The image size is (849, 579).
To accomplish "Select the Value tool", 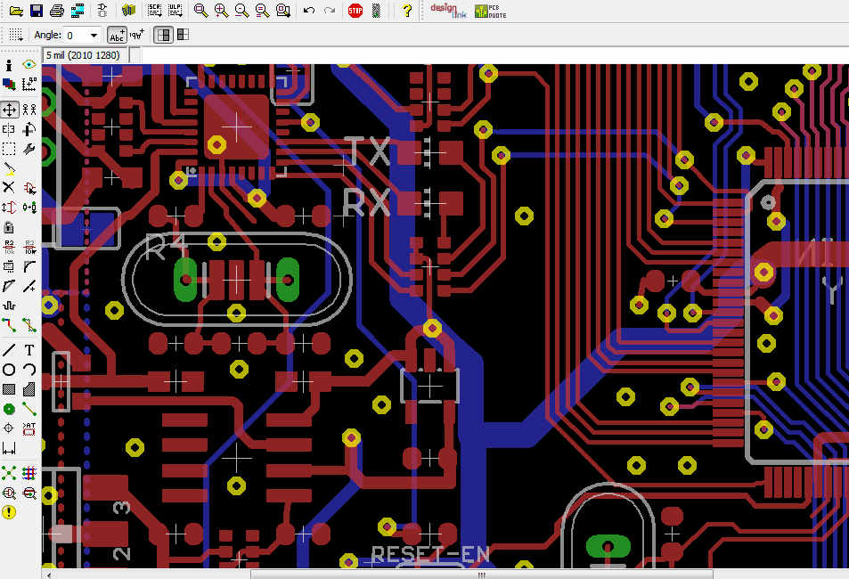I will (x=29, y=247).
